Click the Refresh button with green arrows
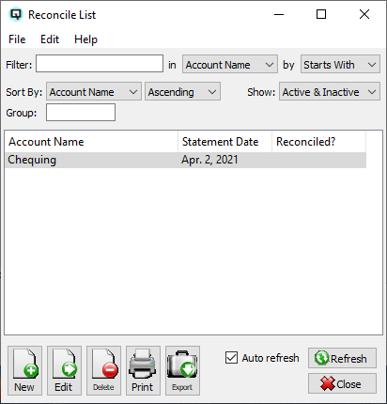Viewport: 387px width, 404px height. coord(342,358)
